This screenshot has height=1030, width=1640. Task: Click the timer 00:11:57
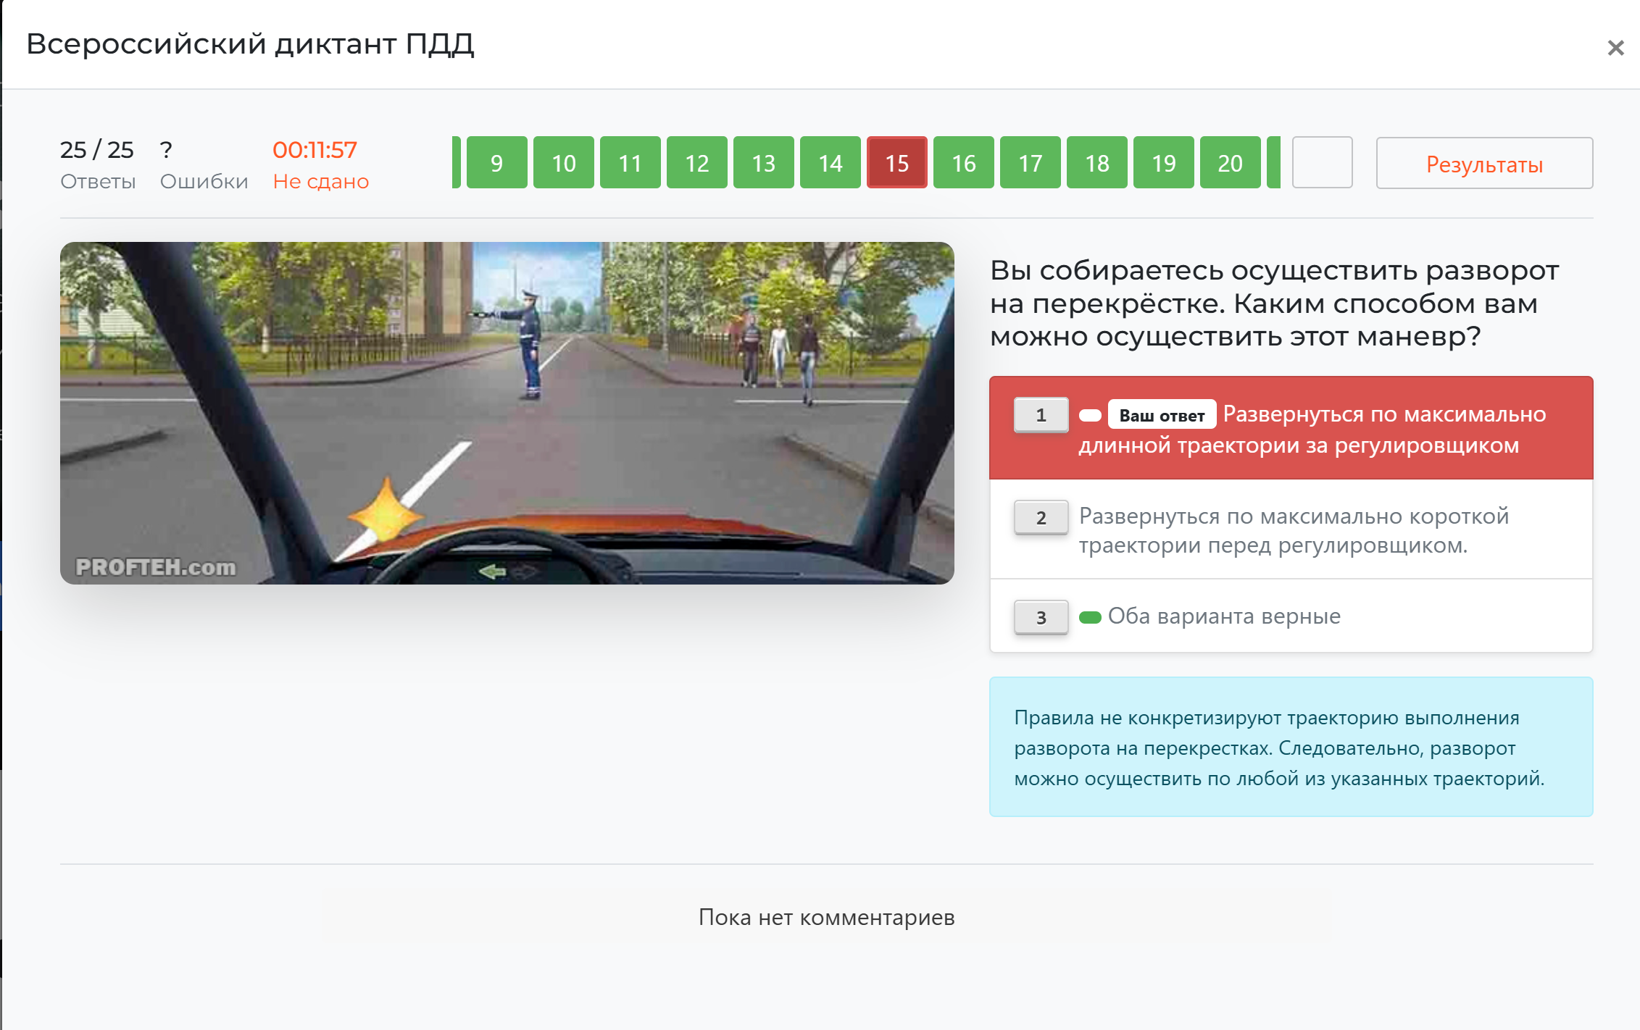[315, 150]
